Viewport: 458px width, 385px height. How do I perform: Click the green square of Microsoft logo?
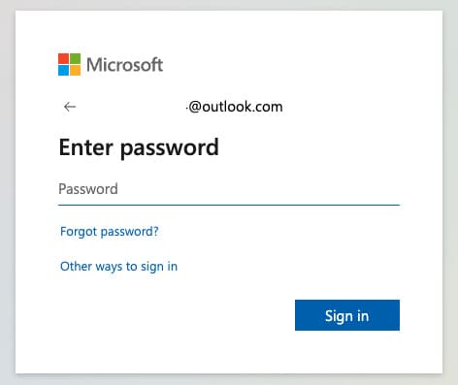tap(75, 58)
